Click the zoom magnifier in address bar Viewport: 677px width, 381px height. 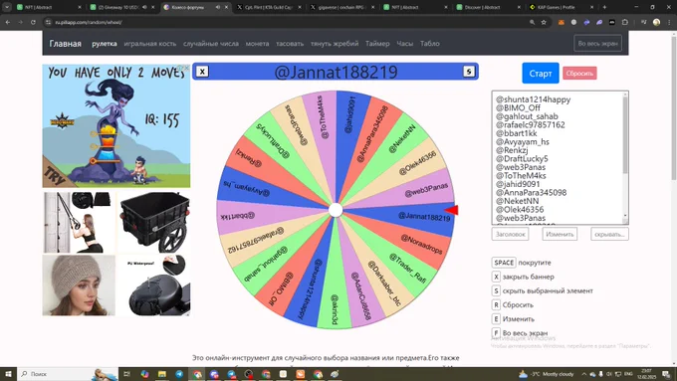532,22
